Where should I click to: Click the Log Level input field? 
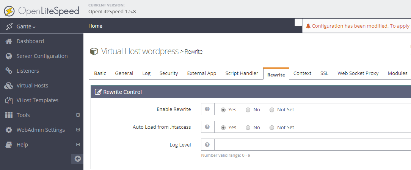point(312,145)
